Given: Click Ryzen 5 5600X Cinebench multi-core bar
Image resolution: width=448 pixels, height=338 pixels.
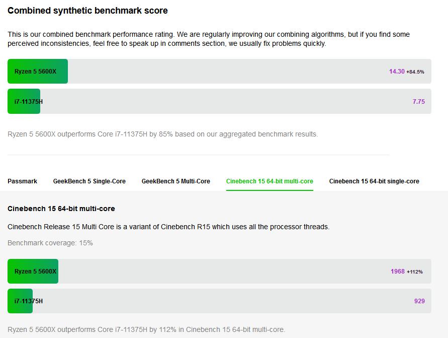Looking at the screenshot, I should pos(33,272).
